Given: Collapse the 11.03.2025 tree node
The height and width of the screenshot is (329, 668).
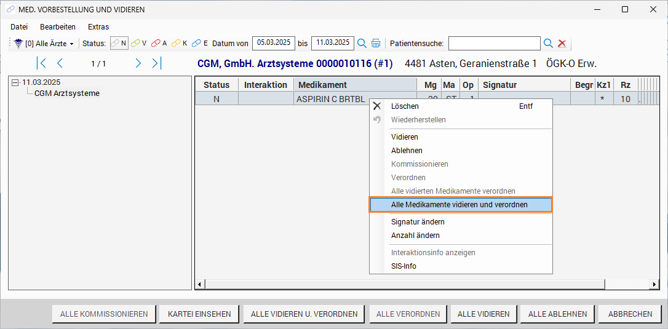Looking at the screenshot, I should coord(15,82).
